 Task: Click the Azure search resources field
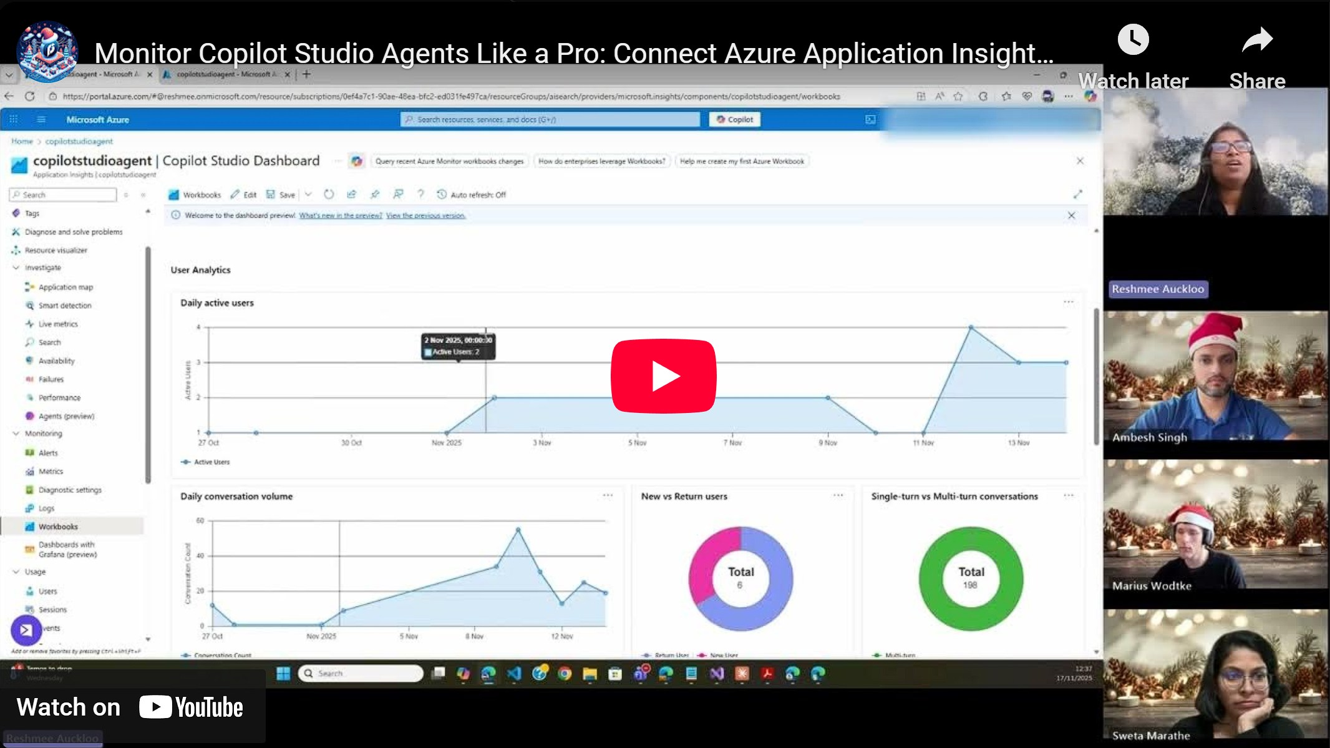[x=549, y=120]
